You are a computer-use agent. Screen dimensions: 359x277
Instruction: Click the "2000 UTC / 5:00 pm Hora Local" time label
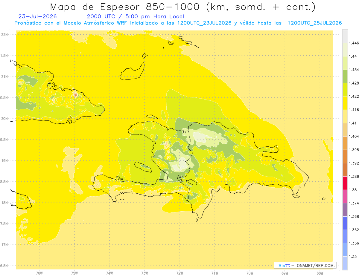click(x=136, y=16)
